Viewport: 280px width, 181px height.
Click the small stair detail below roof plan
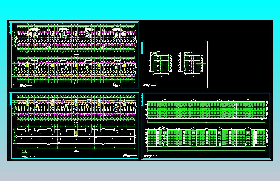tap(25, 154)
